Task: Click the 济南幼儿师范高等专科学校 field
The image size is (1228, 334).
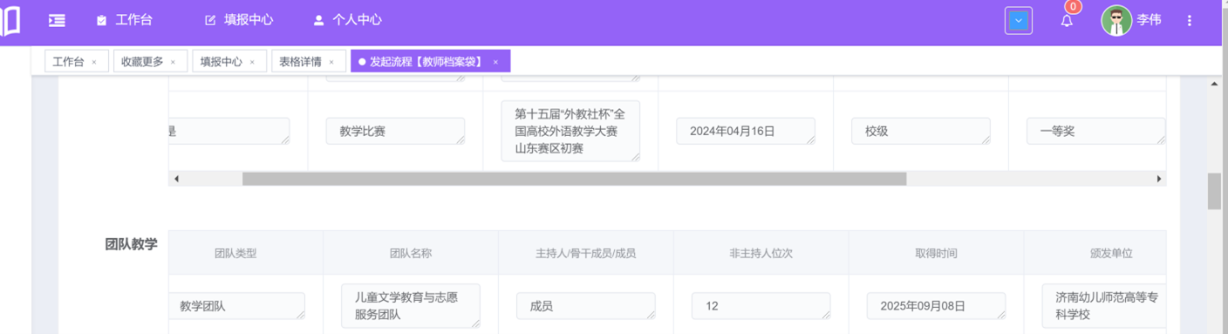Action: pos(1104,306)
